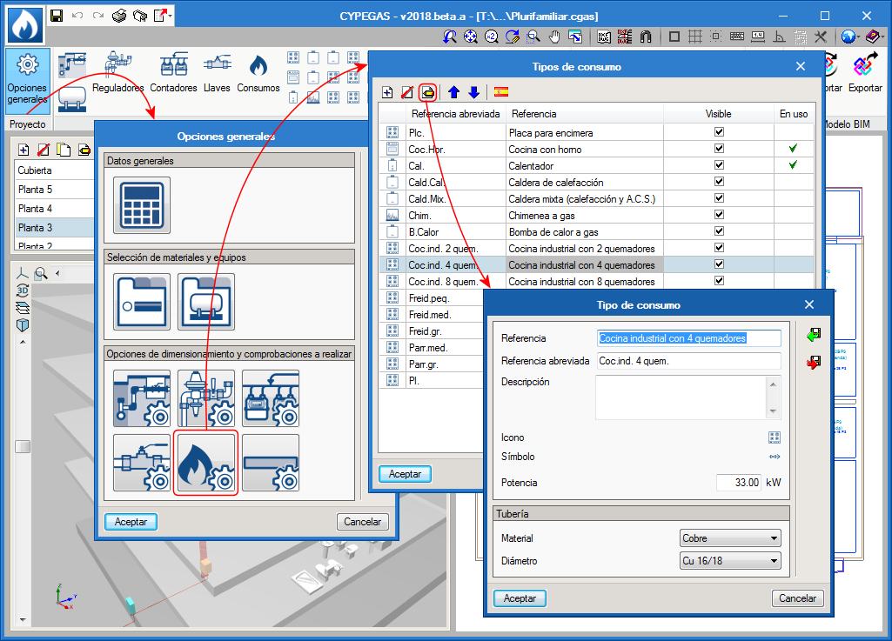Open the gas meter dimensioning options icon
The width and height of the screenshot is (892, 641).
(271, 398)
